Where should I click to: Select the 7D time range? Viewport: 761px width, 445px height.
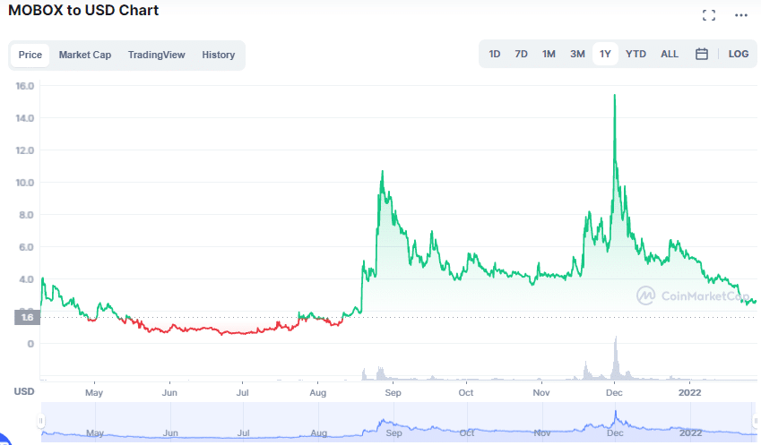522,54
